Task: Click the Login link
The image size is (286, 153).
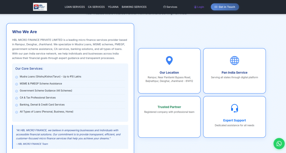Action: tap(199, 7)
